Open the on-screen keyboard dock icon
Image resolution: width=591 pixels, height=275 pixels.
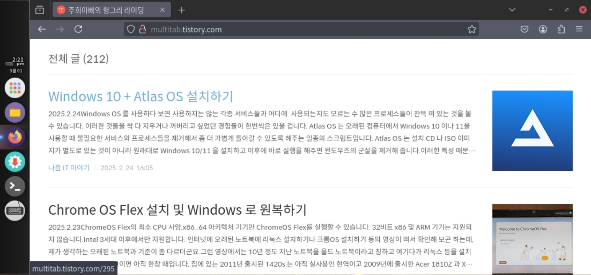point(15,210)
